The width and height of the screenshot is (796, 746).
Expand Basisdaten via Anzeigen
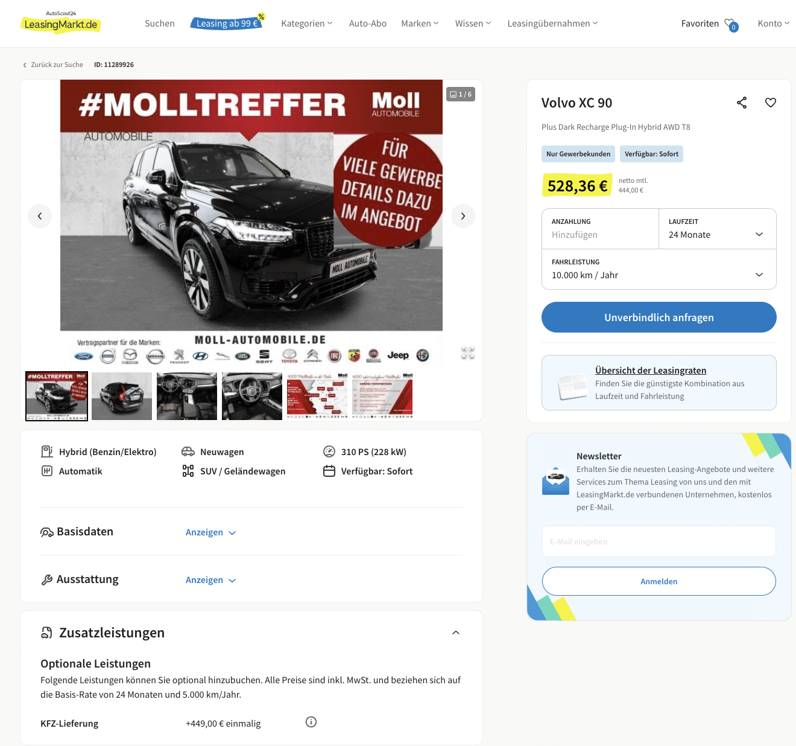tap(210, 532)
